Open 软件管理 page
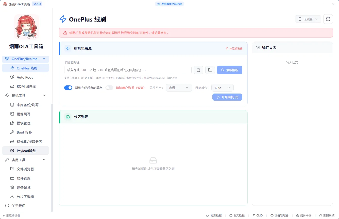Viewport: 339px width, 219px height. [x=25, y=178]
